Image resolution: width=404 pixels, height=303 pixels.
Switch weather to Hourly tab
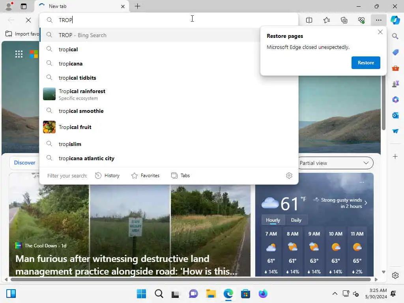[273, 220]
